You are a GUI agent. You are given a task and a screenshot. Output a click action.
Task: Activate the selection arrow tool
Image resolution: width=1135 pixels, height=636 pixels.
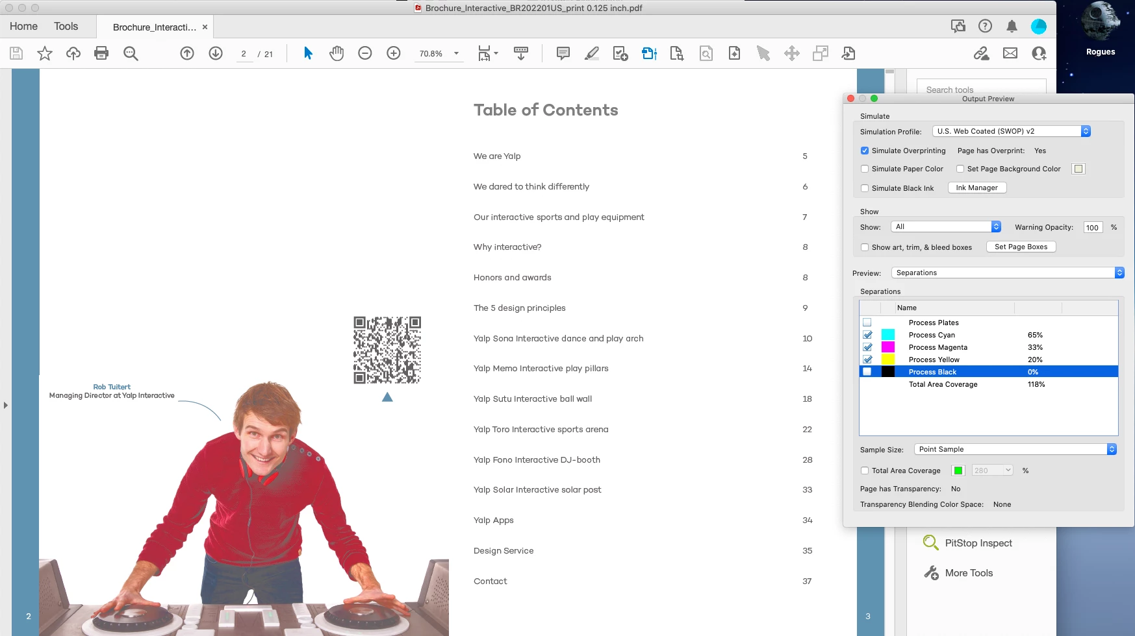pyautogui.click(x=308, y=53)
